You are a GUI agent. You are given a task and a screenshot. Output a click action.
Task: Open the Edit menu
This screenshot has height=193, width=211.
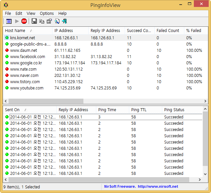(x=19, y=14)
